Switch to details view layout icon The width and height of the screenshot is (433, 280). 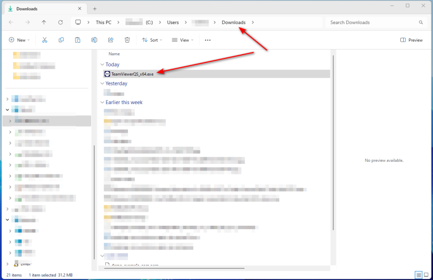pyautogui.click(x=418, y=275)
